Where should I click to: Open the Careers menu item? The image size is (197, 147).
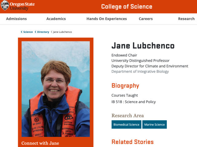point(146,19)
